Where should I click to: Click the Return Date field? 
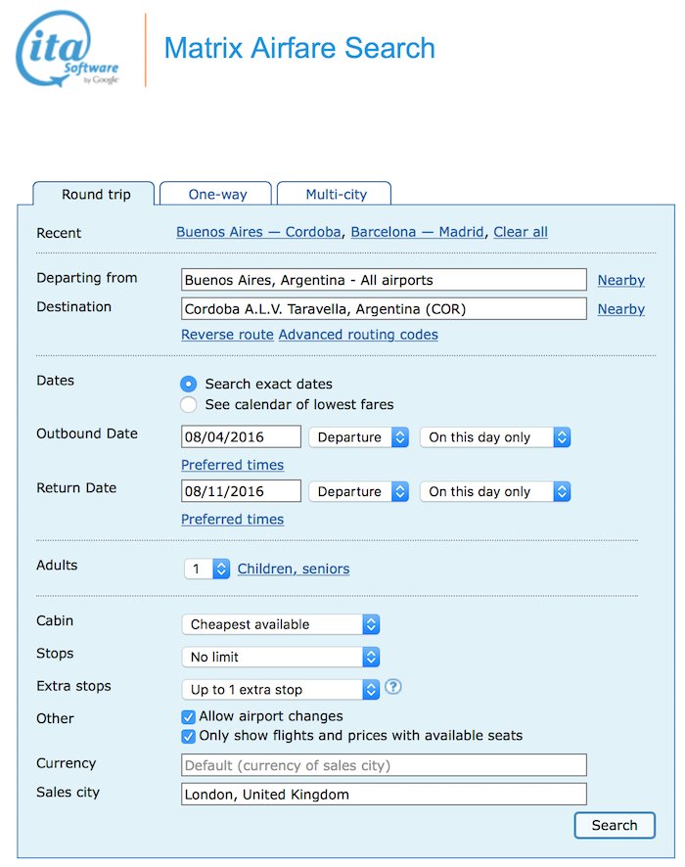tap(241, 491)
